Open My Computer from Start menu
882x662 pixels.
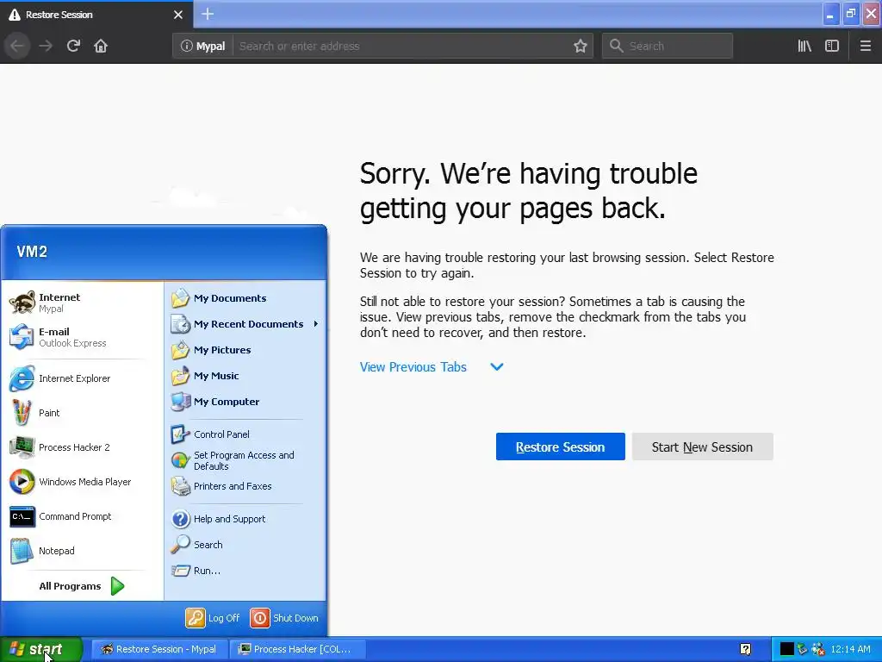tap(245, 402)
